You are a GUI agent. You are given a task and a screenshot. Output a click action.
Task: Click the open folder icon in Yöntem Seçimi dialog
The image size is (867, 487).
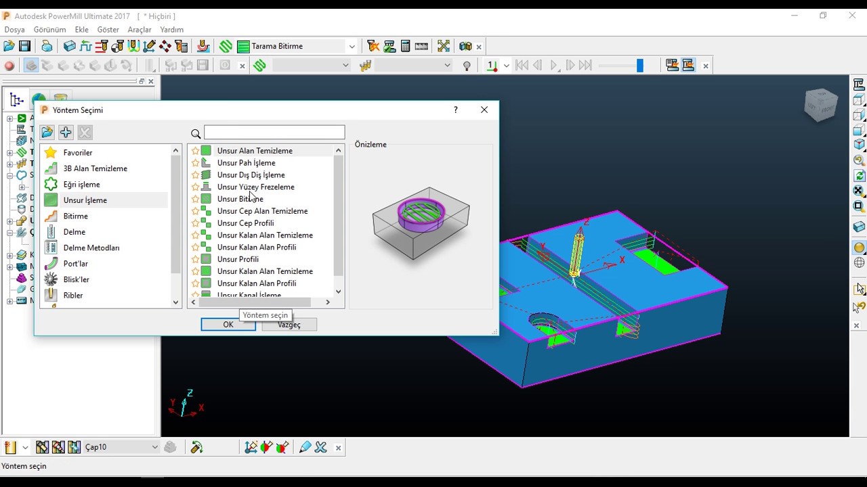(x=47, y=133)
